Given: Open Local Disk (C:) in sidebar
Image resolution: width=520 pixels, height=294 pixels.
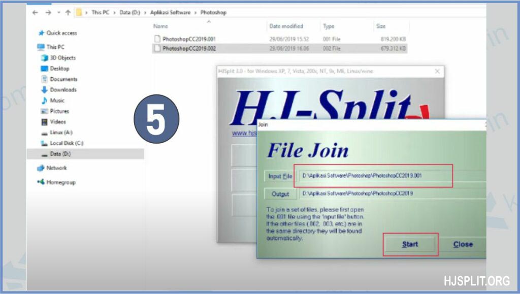Looking at the screenshot, I should [x=67, y=143].
